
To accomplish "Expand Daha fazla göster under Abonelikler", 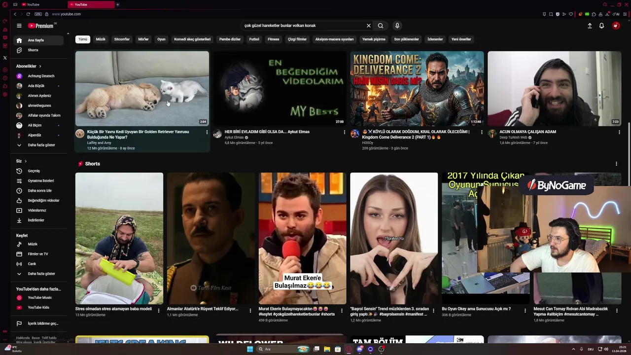I will coord(39,145).
